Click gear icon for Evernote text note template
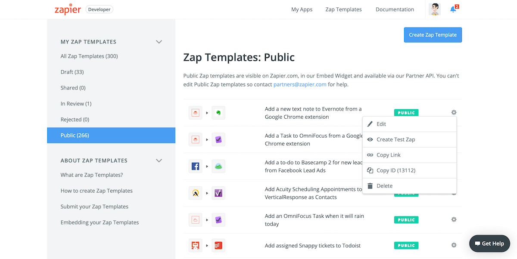Image resolution: width=517 pixels, height=259 pixels. tap(454, 112)
